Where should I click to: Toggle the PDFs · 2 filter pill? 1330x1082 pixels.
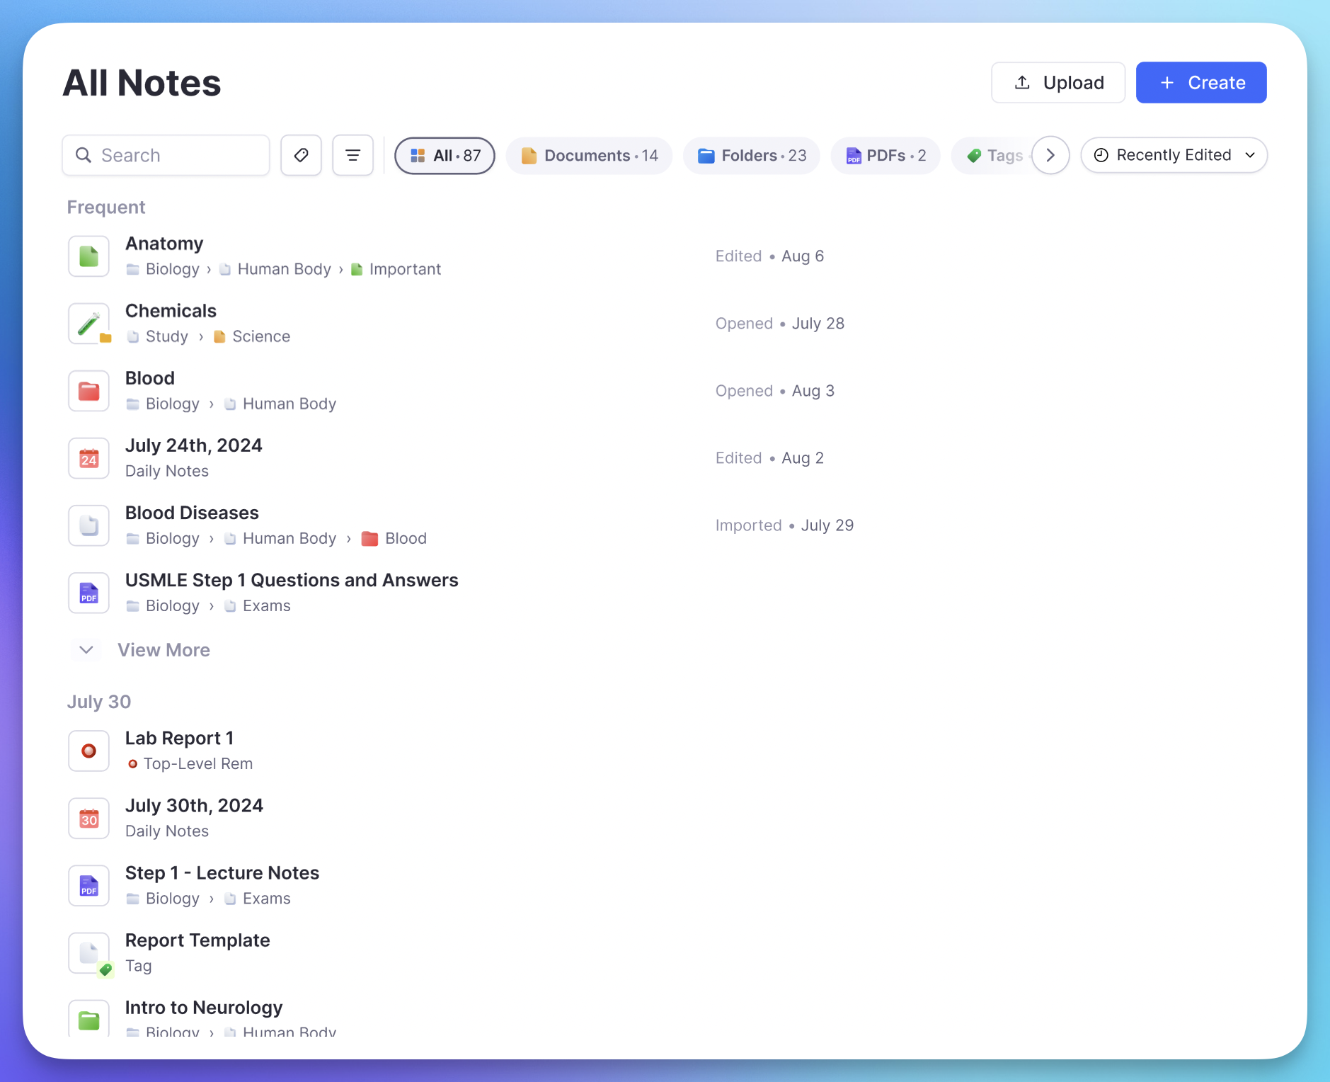(x=885, y=155)
